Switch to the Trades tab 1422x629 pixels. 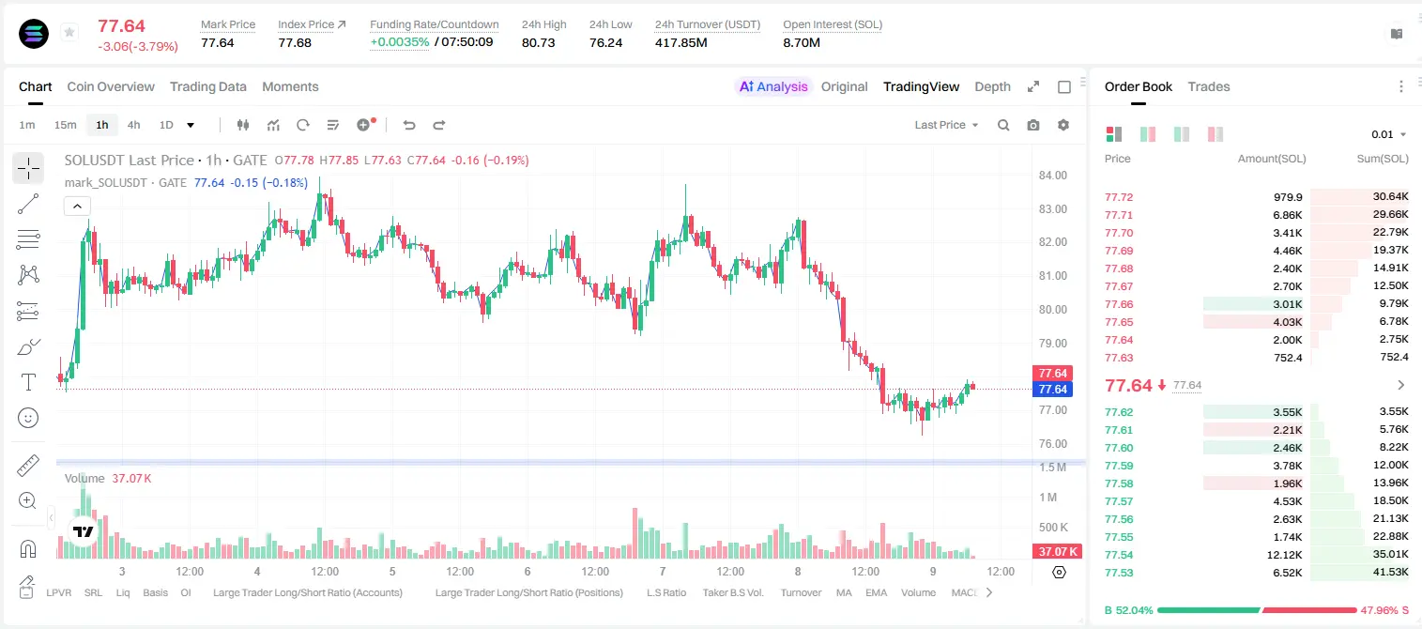coord(1209,86)
